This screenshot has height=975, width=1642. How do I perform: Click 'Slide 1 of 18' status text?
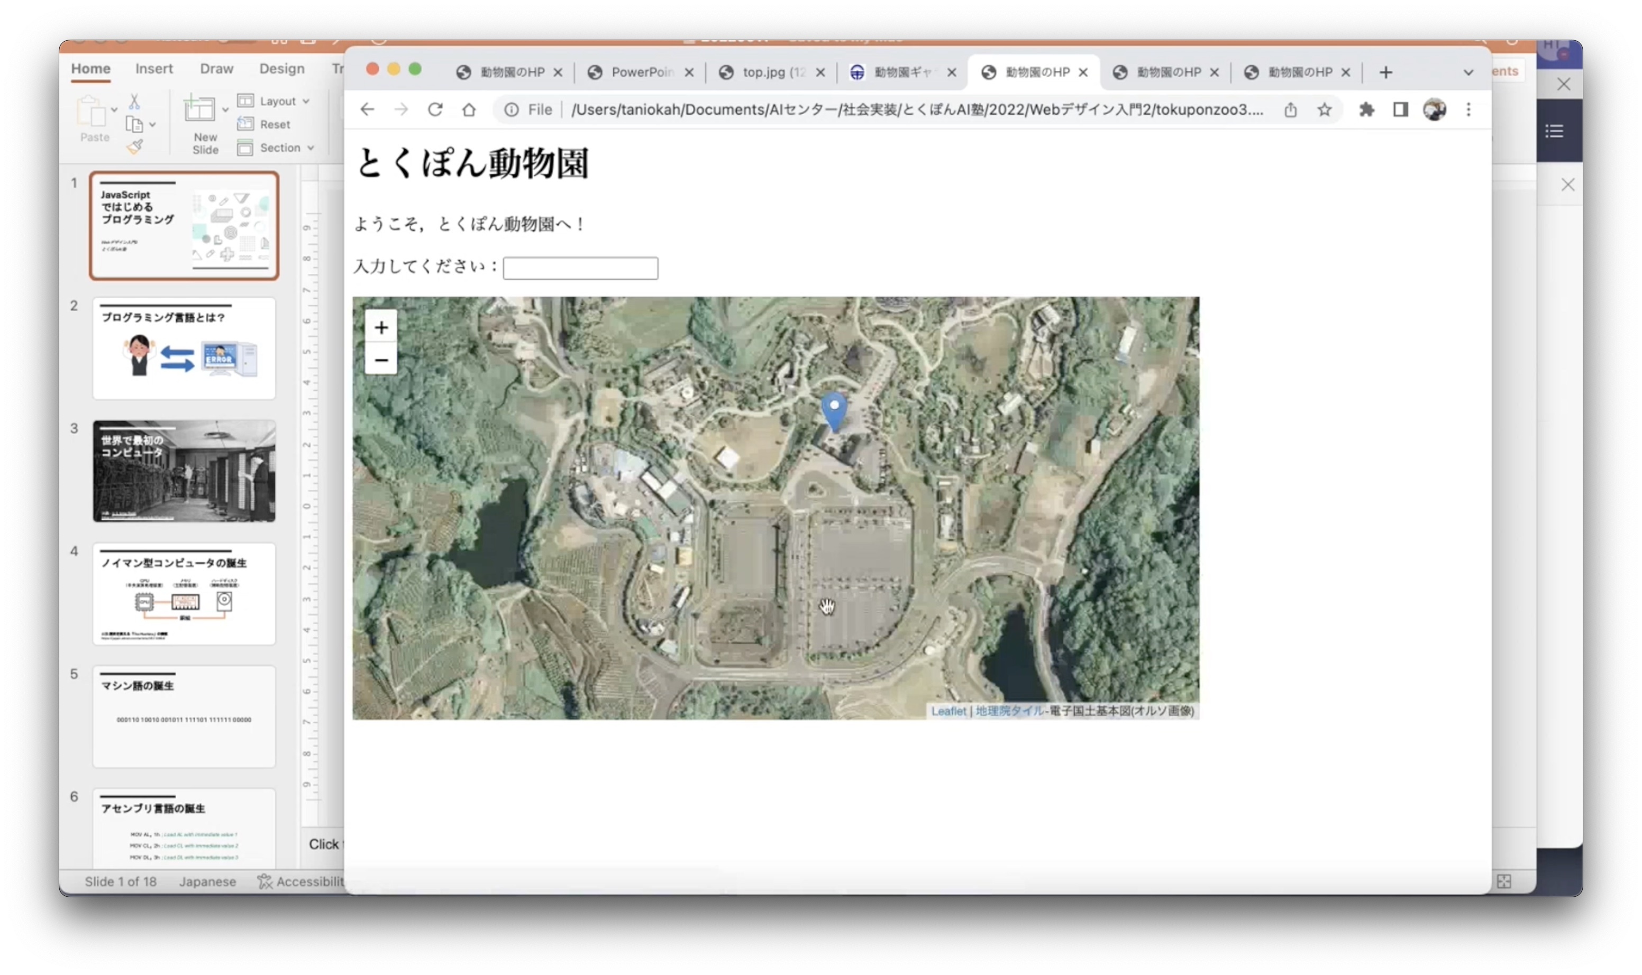[x=120, y=882]
